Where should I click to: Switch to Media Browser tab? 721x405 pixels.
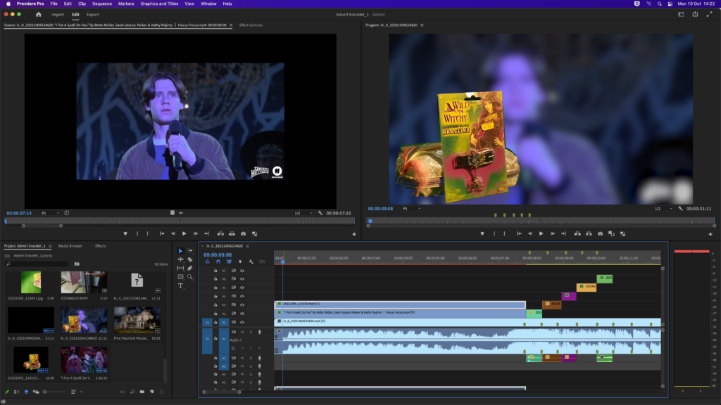point(70,246)
